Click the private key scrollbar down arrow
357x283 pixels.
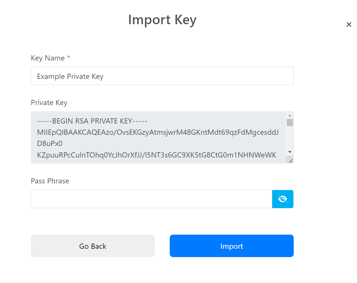point(290,152)
